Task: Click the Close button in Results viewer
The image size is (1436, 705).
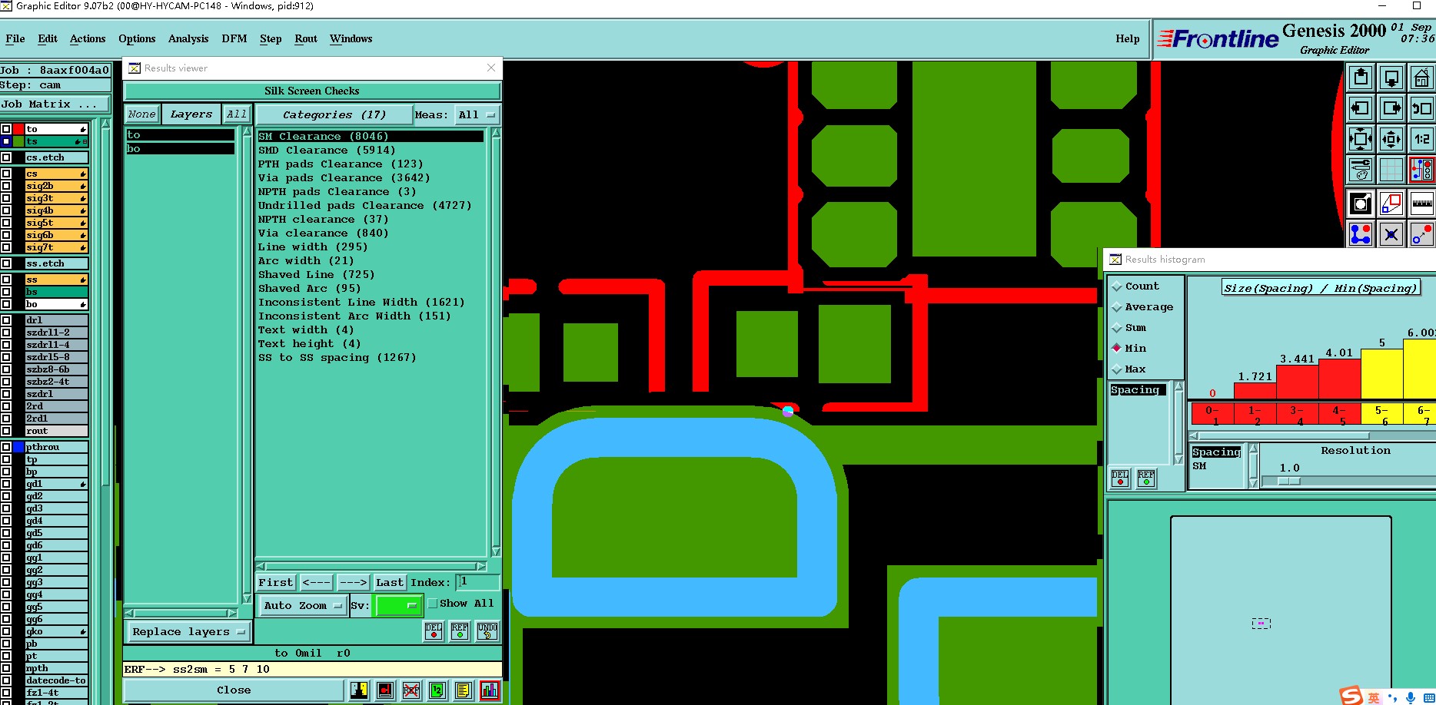Action: tap(234, 690)
